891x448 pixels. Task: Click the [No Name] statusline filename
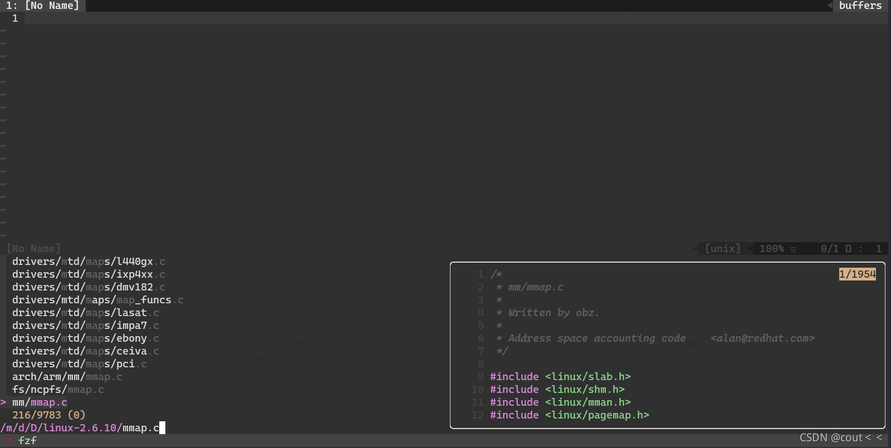click(x=33, y=249)
